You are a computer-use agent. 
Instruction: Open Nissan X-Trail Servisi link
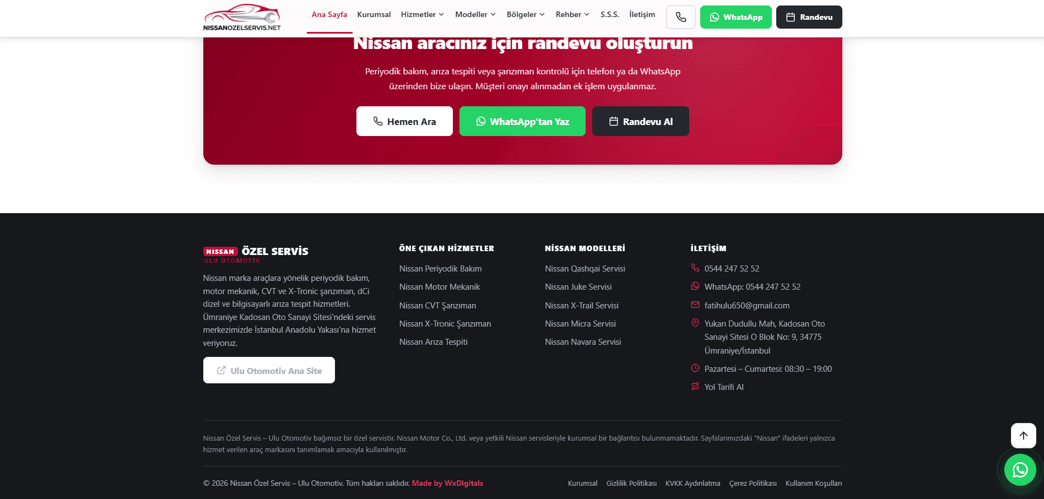click(582, 306)
